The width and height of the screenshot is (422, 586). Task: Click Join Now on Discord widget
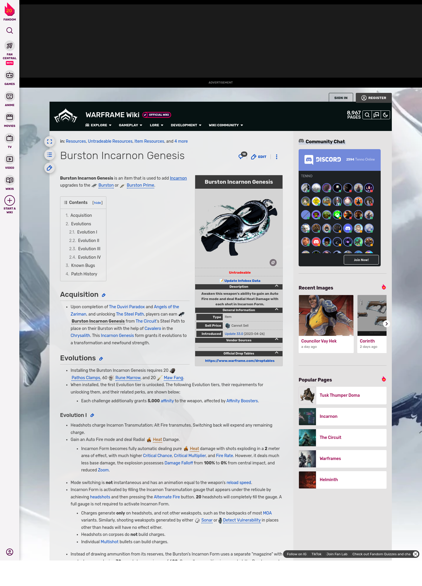coord(361,260)
